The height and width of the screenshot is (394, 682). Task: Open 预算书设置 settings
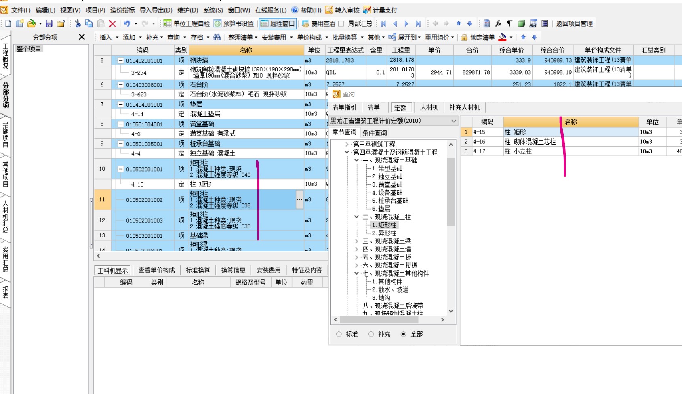pos(234,24)
